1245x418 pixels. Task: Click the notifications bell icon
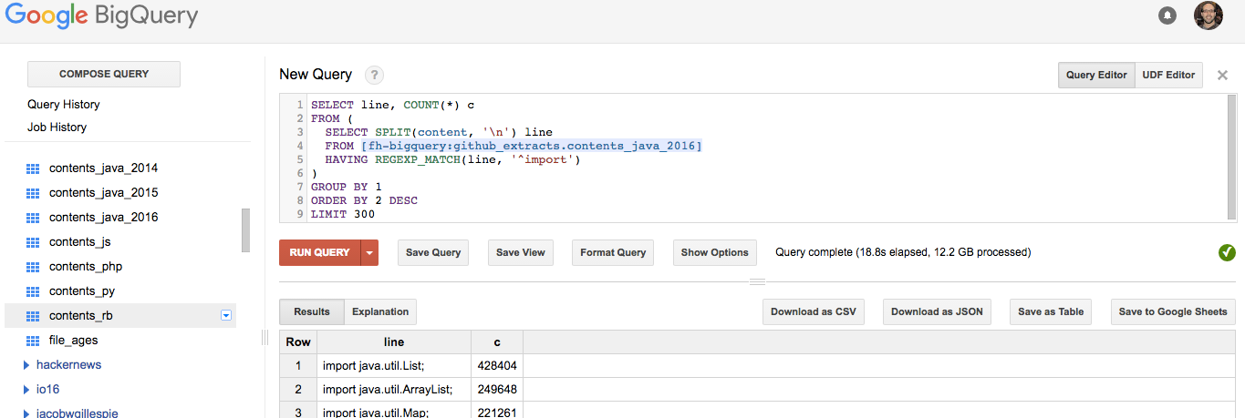(x=1167, y=15)
